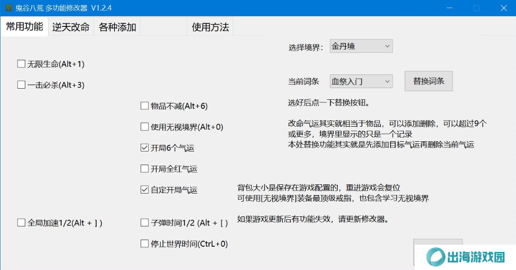Open the 使用方法 tab
516x270 pixels.
pos(210,27)
